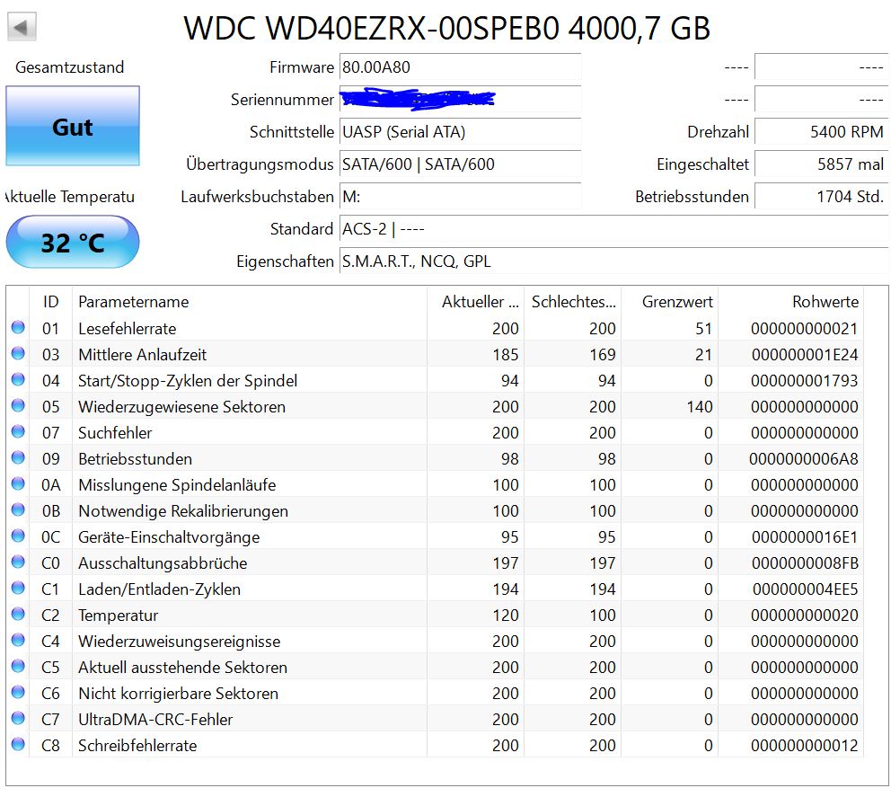Viewport: 891px width, 797px height.
Task: Select the Schreibfehlerrate parameter name
Action: click(137, 746)
